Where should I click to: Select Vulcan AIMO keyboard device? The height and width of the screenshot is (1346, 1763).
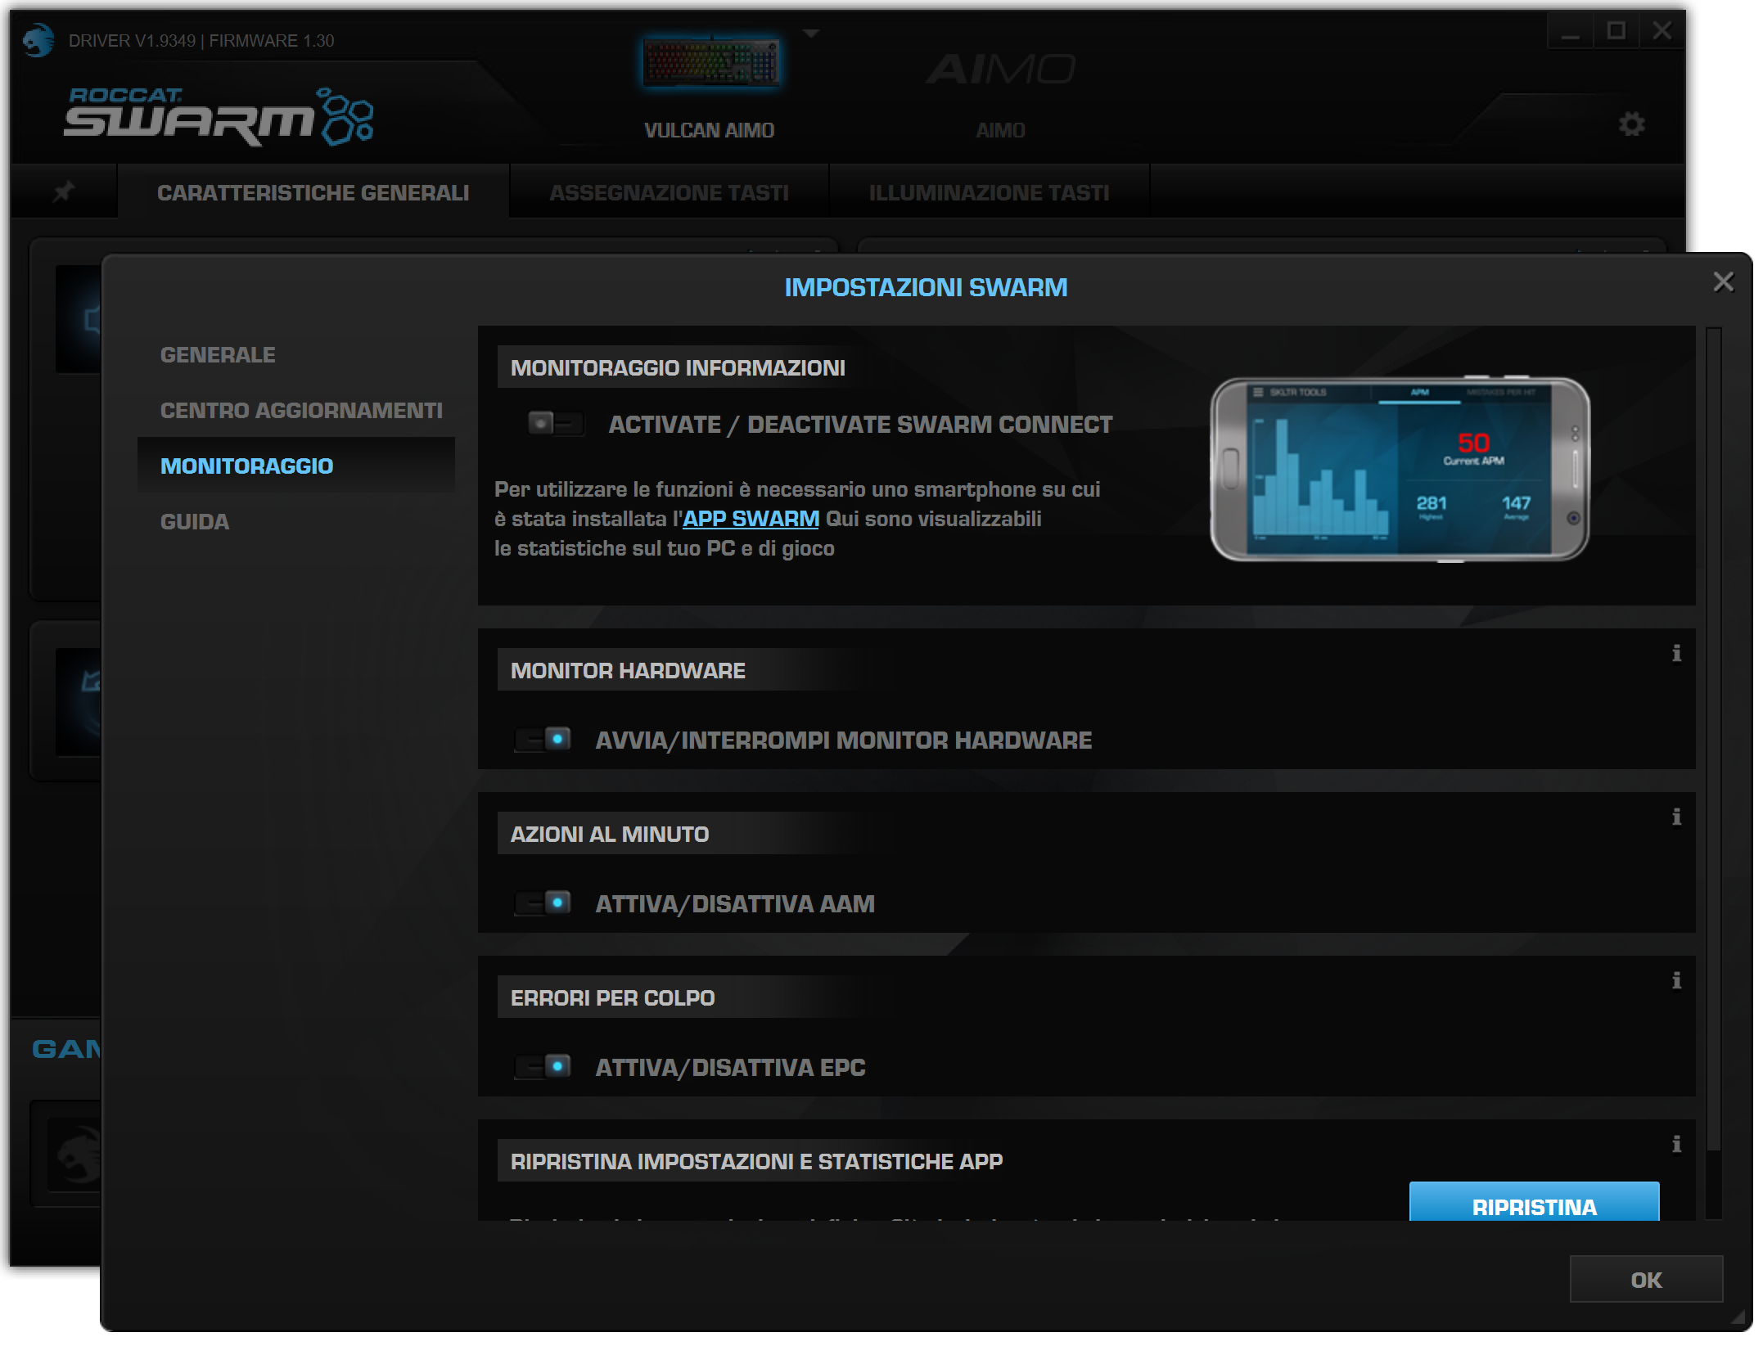[x=710, y=88]
